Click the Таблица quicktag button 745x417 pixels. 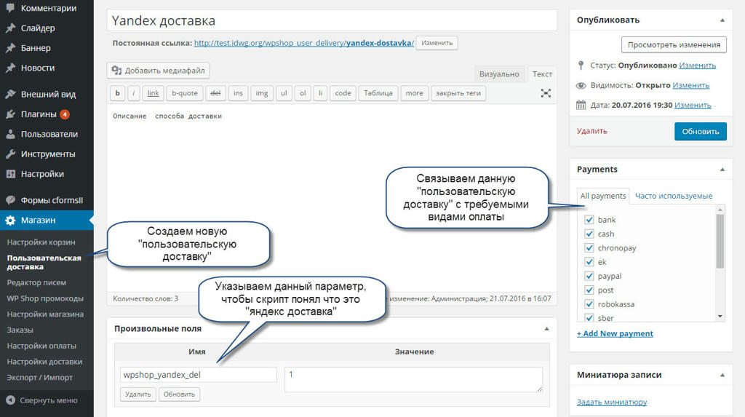point(378,93)
